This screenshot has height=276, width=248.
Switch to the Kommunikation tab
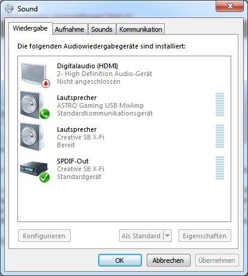pos(141,29)
